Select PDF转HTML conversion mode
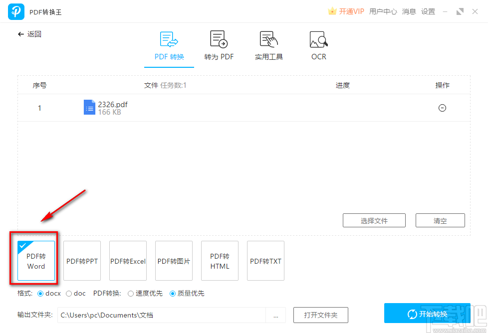Image resolution: width=488 pixels, height=333 pixels. coord(220,261)
